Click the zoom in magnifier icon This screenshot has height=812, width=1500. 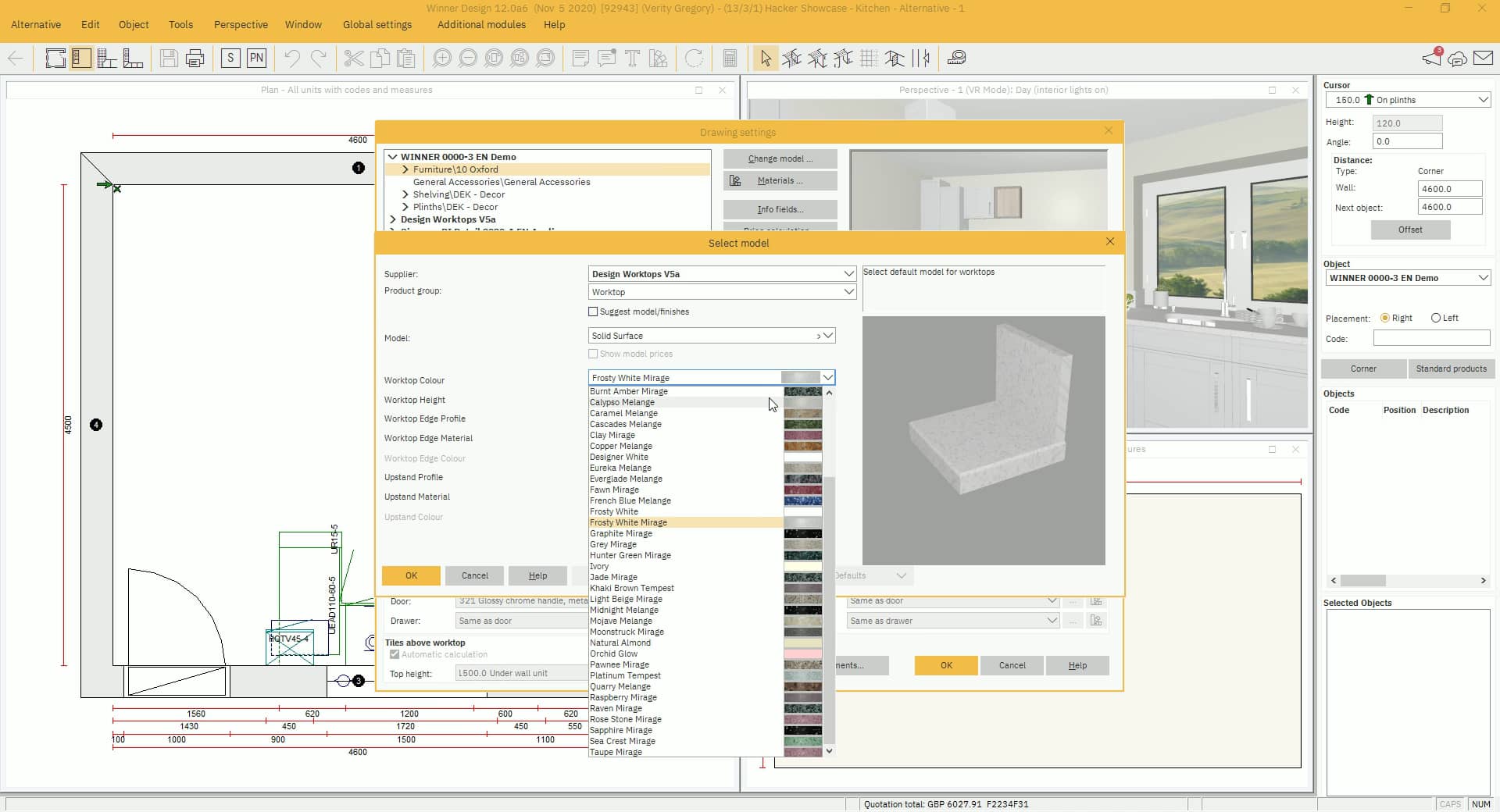(442, 58)
